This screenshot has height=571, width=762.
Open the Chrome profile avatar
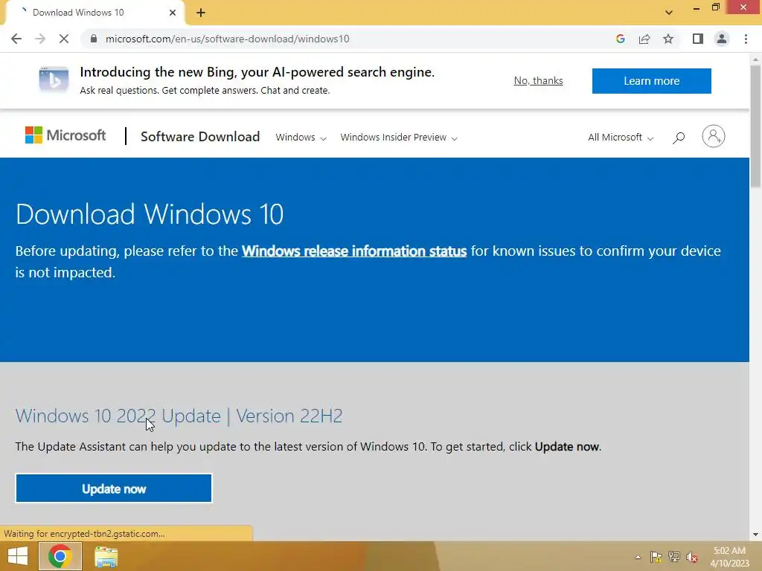coord(722,39)
